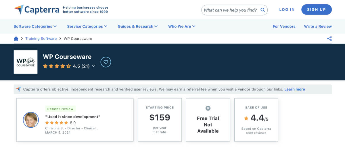Image resolution: width=345 pixels, height=150 pixels.
Task: Click the Learn more link
Action: click(295, 89)
